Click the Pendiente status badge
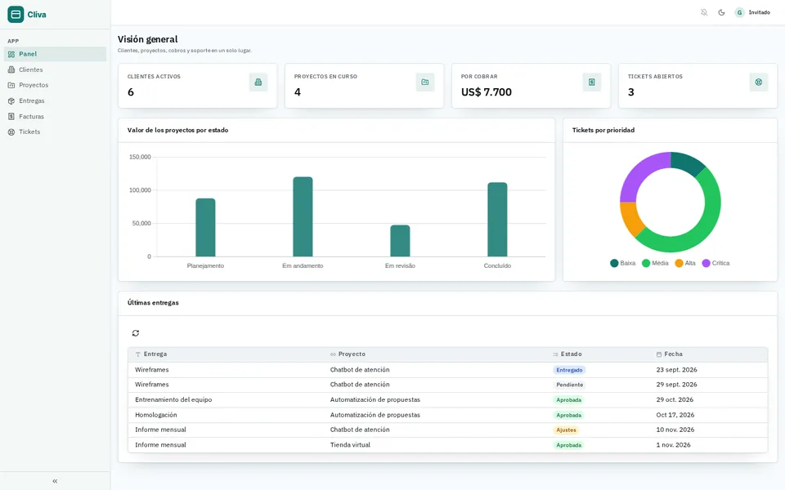 click(570, 385)
